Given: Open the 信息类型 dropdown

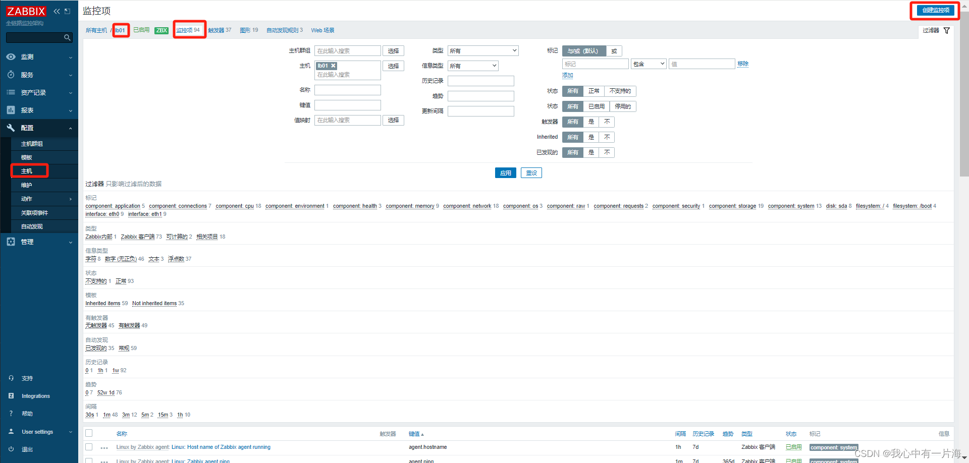Looking at the screenshot, I should (x=473, y=66).
